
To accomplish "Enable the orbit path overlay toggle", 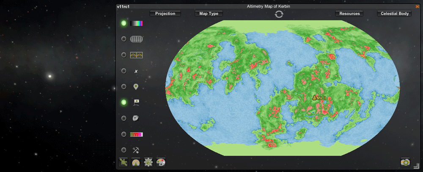I will (124, 55).
